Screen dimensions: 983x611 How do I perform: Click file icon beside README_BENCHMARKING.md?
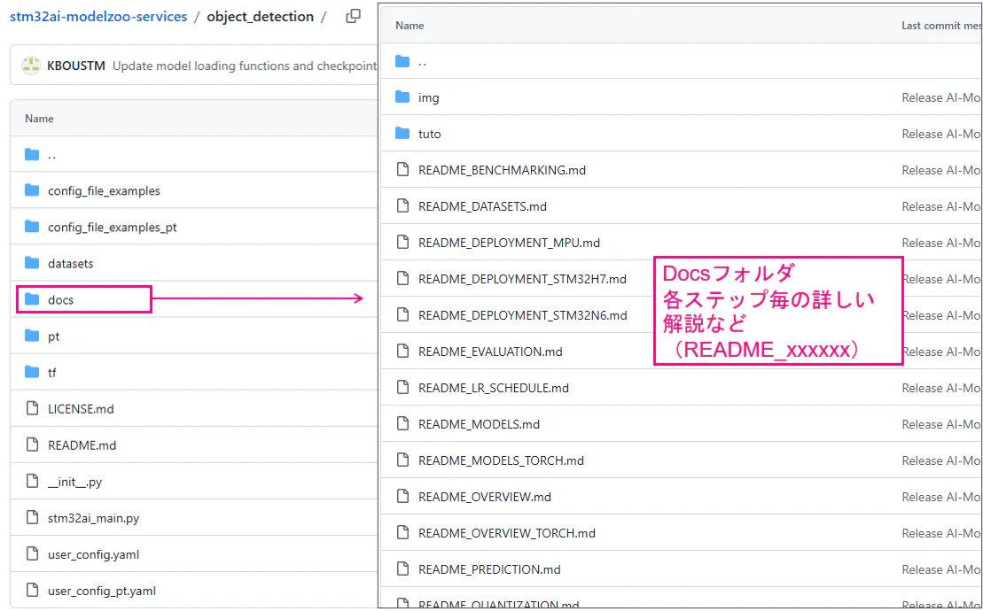click(402, 170)
